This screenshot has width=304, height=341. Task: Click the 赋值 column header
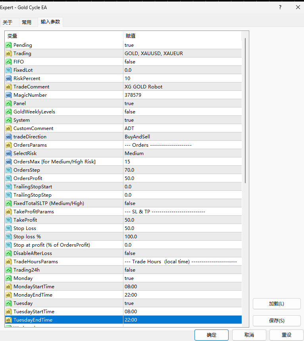point(182,36)
